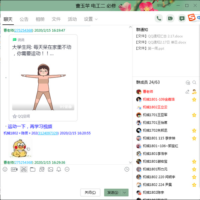Click the 发送(S) button
Image resolution: width=200 pixels, height=200 pixels.
point(113,192)
